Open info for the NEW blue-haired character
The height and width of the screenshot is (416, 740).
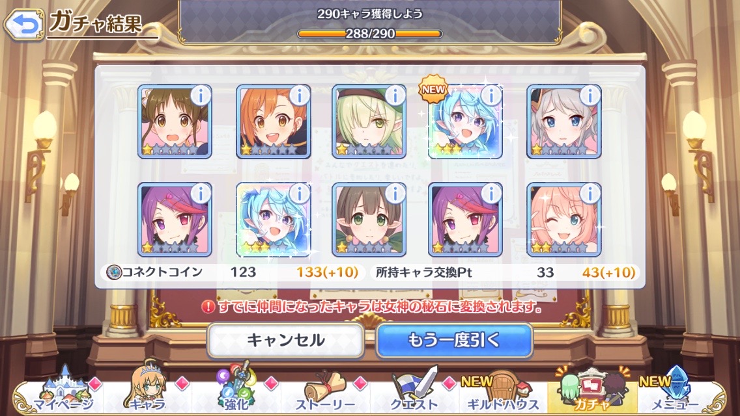(491, 96)
